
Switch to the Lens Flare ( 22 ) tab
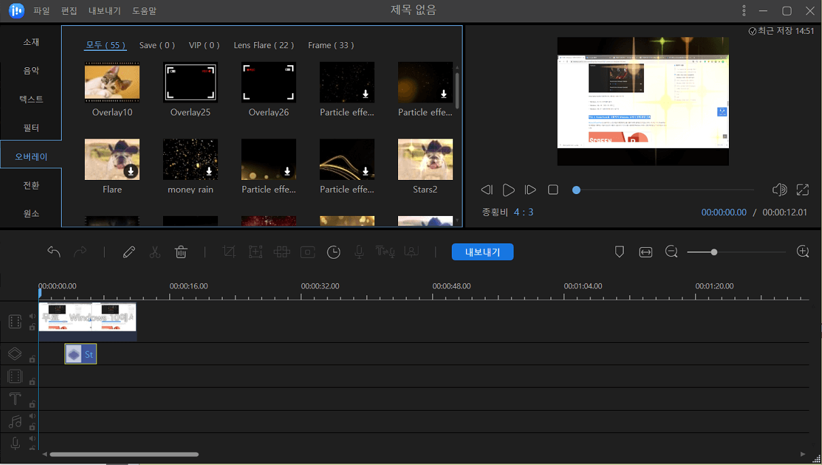[x=264, y=45]
